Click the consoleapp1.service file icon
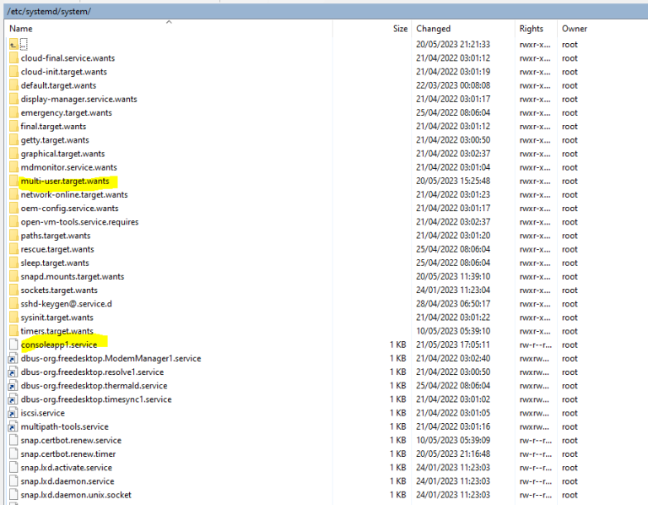 (13, 345)
